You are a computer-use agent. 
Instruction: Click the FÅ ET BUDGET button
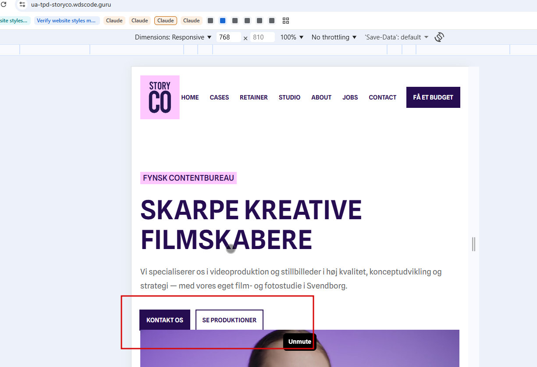(x=433, y=97)
